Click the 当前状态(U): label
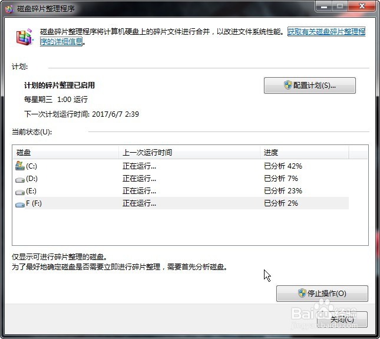The height and width of the screenshot is (339, 380). [x=32, y=132]
